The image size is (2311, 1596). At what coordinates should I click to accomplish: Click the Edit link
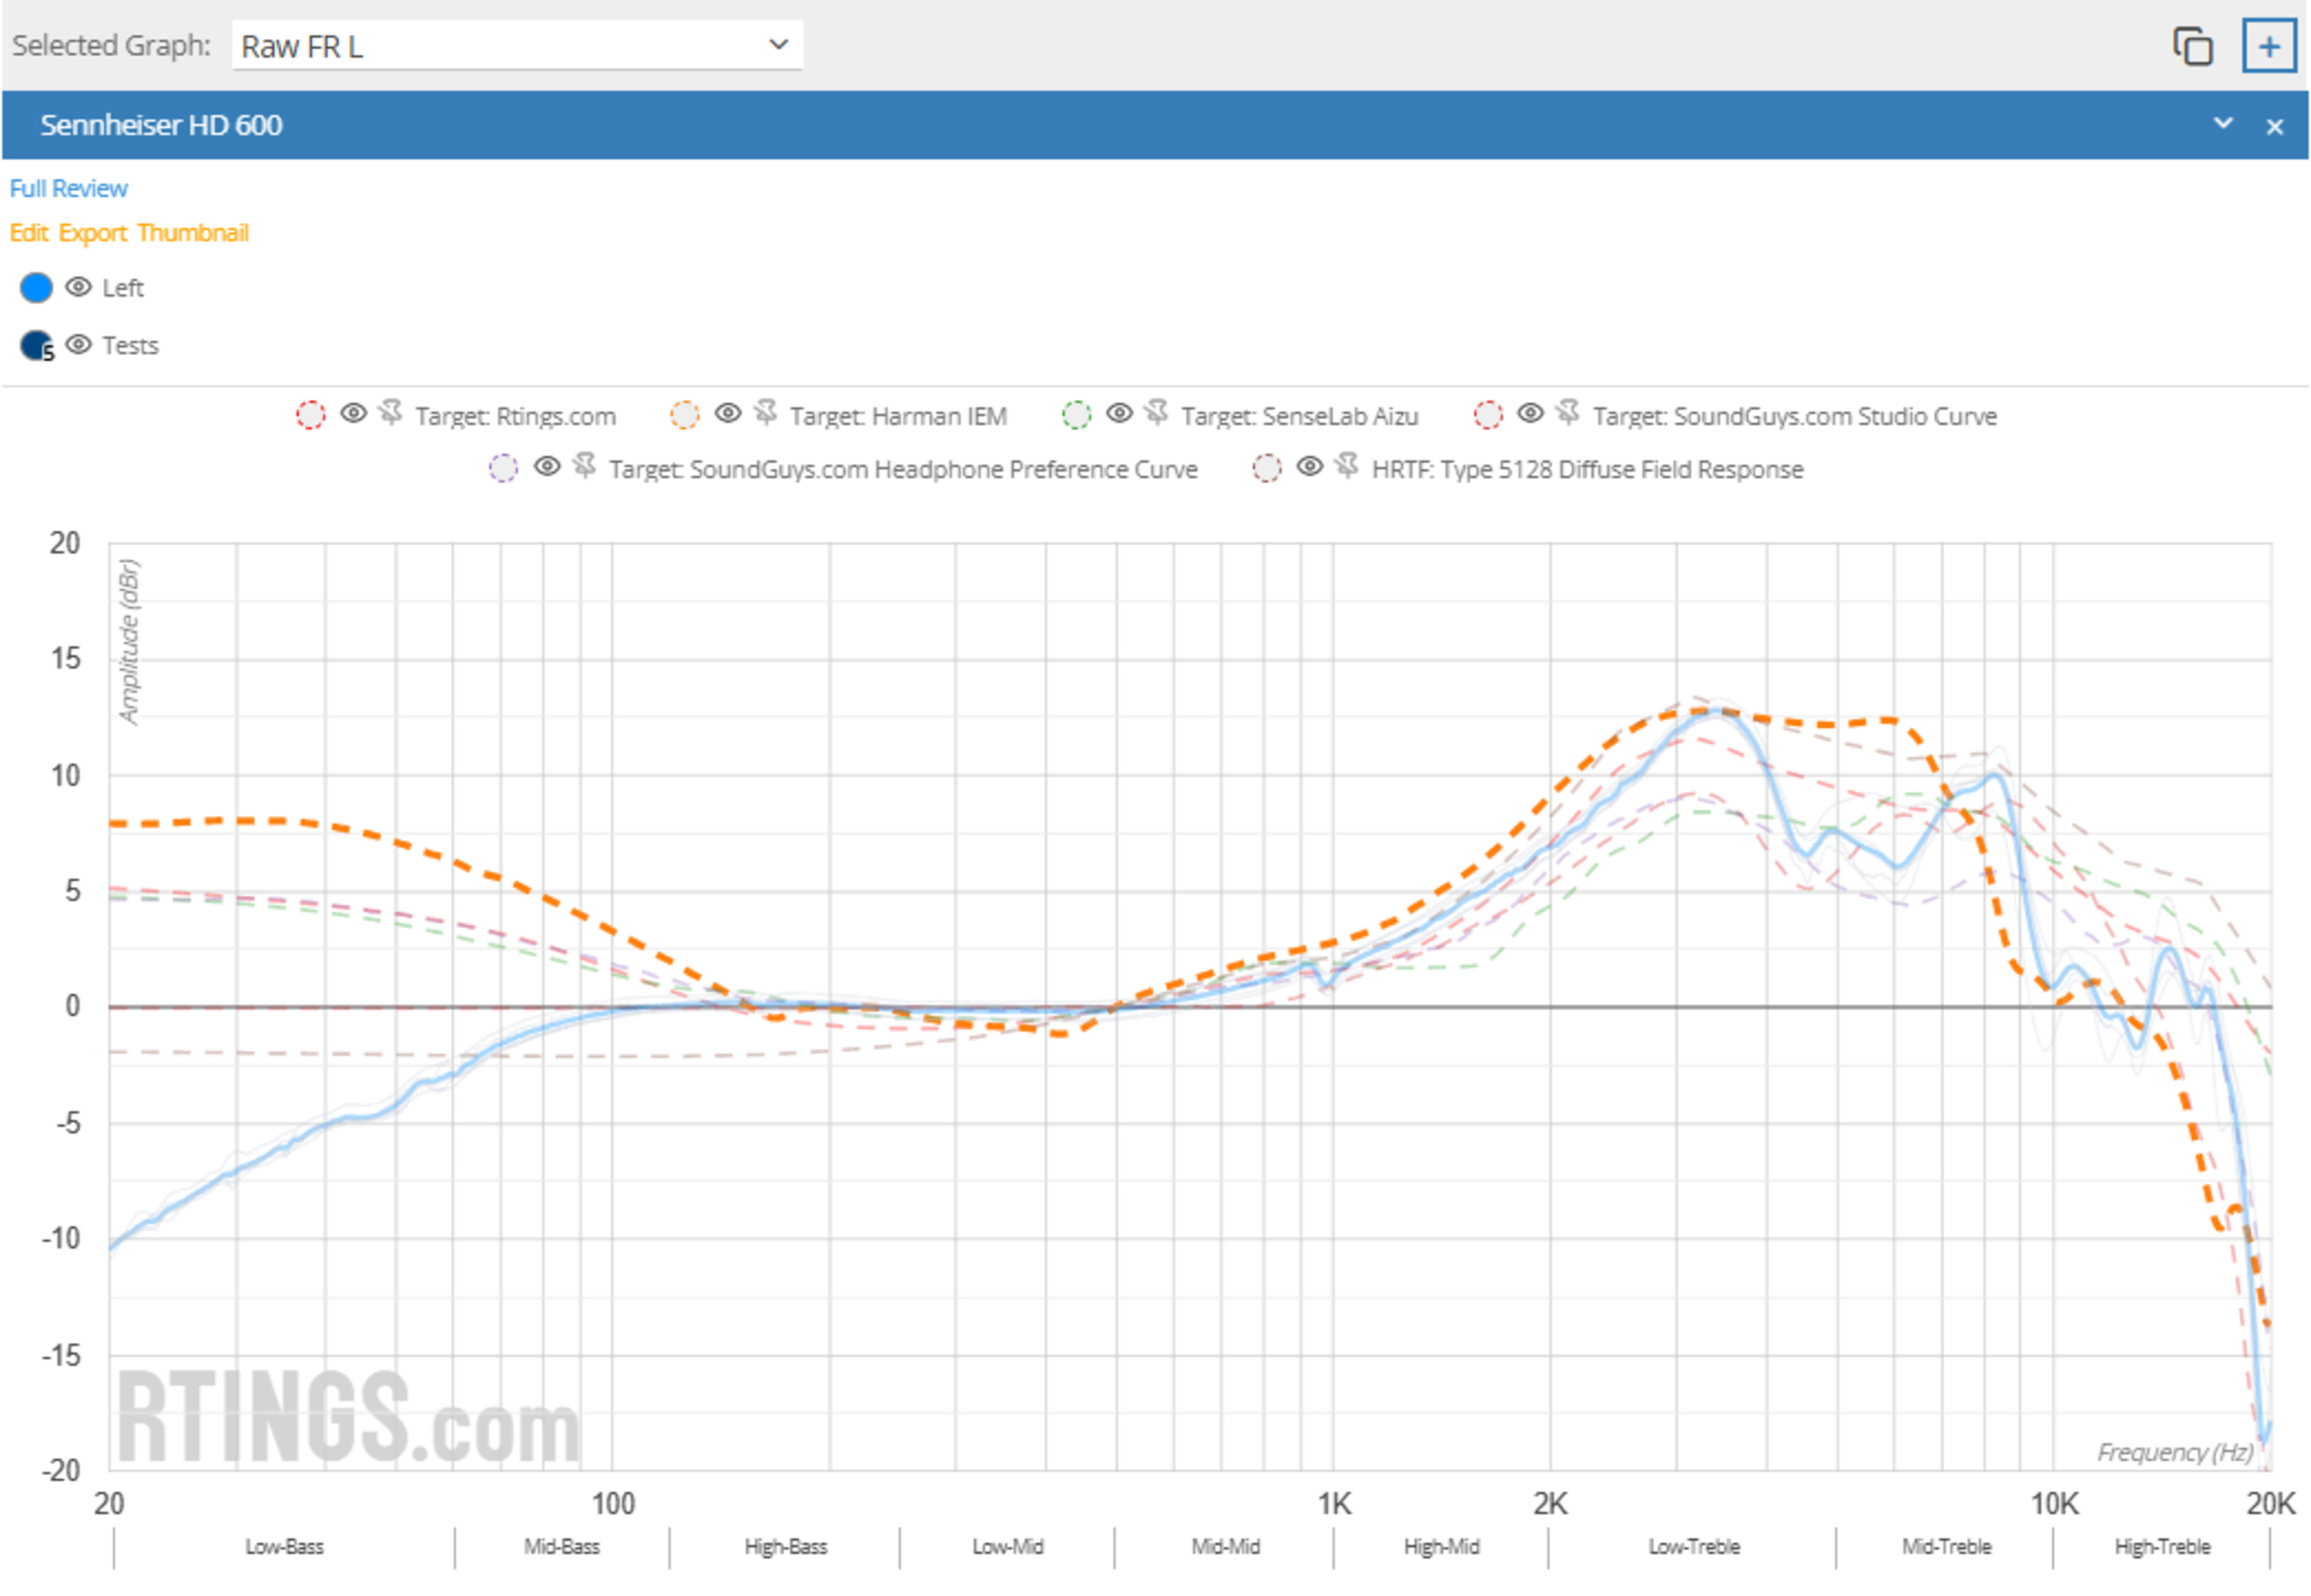[28, 233]
